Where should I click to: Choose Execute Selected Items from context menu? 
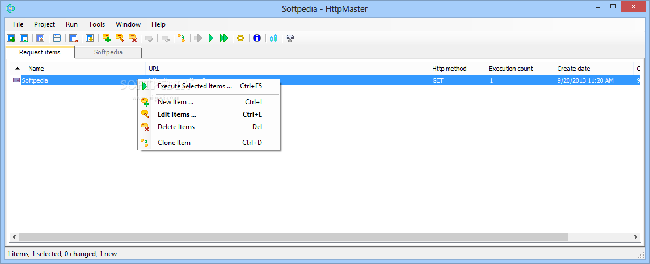coord(209,86)
